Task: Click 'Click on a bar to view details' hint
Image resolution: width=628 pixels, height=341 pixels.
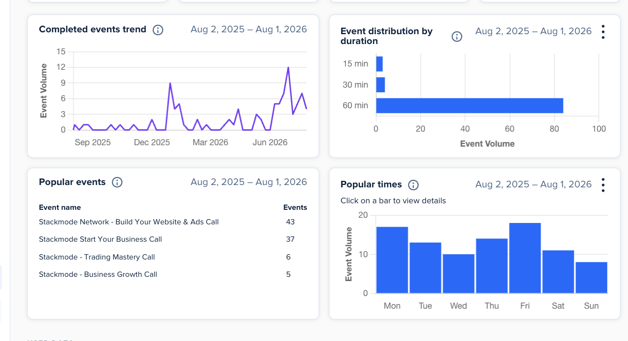Action: 393,201
